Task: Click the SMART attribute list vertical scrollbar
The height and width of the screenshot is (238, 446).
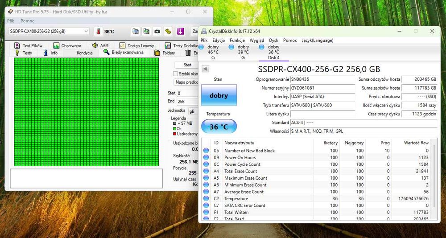Action: [x=434, y=176]
